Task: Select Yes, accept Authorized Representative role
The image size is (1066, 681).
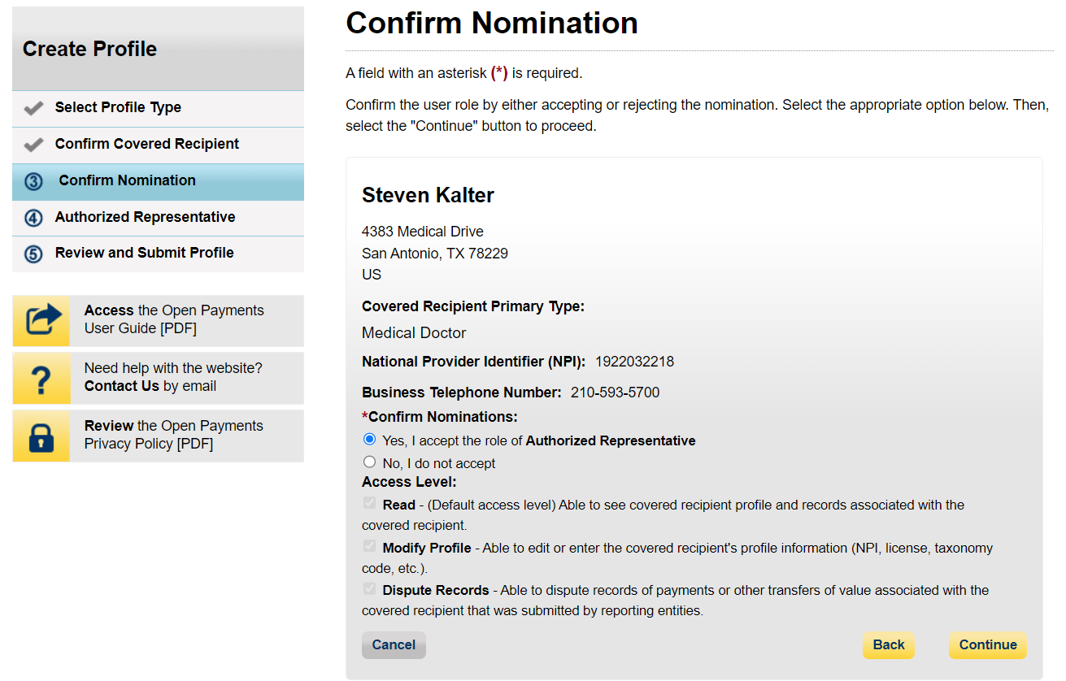Action: [370, 440]
